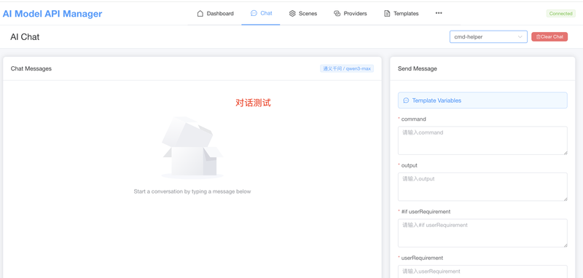Go to the Providers tab

(x=351, y=13)
